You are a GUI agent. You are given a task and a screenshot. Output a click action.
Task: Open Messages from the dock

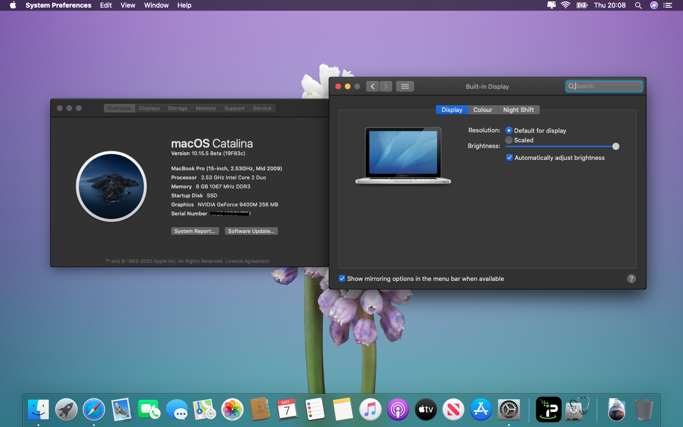tap(177, 409)
